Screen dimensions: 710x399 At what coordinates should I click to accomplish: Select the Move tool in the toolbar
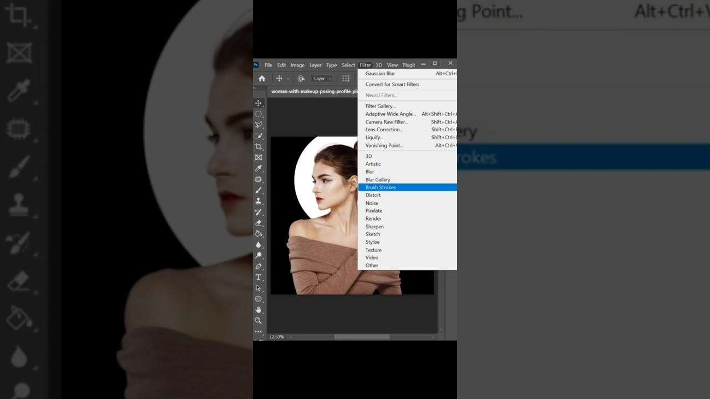[258, 103]
